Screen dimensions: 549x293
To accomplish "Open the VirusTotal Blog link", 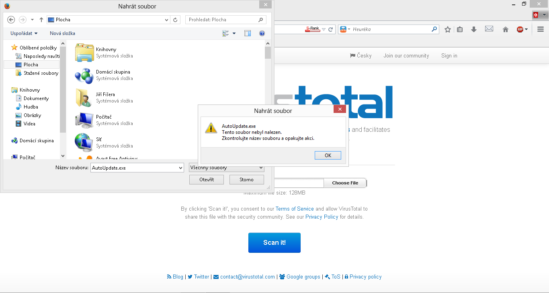I will coord(175,277).
